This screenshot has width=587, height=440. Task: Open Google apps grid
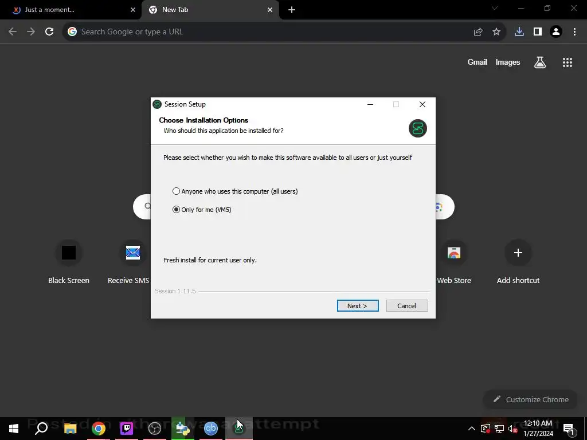(567, 62)
